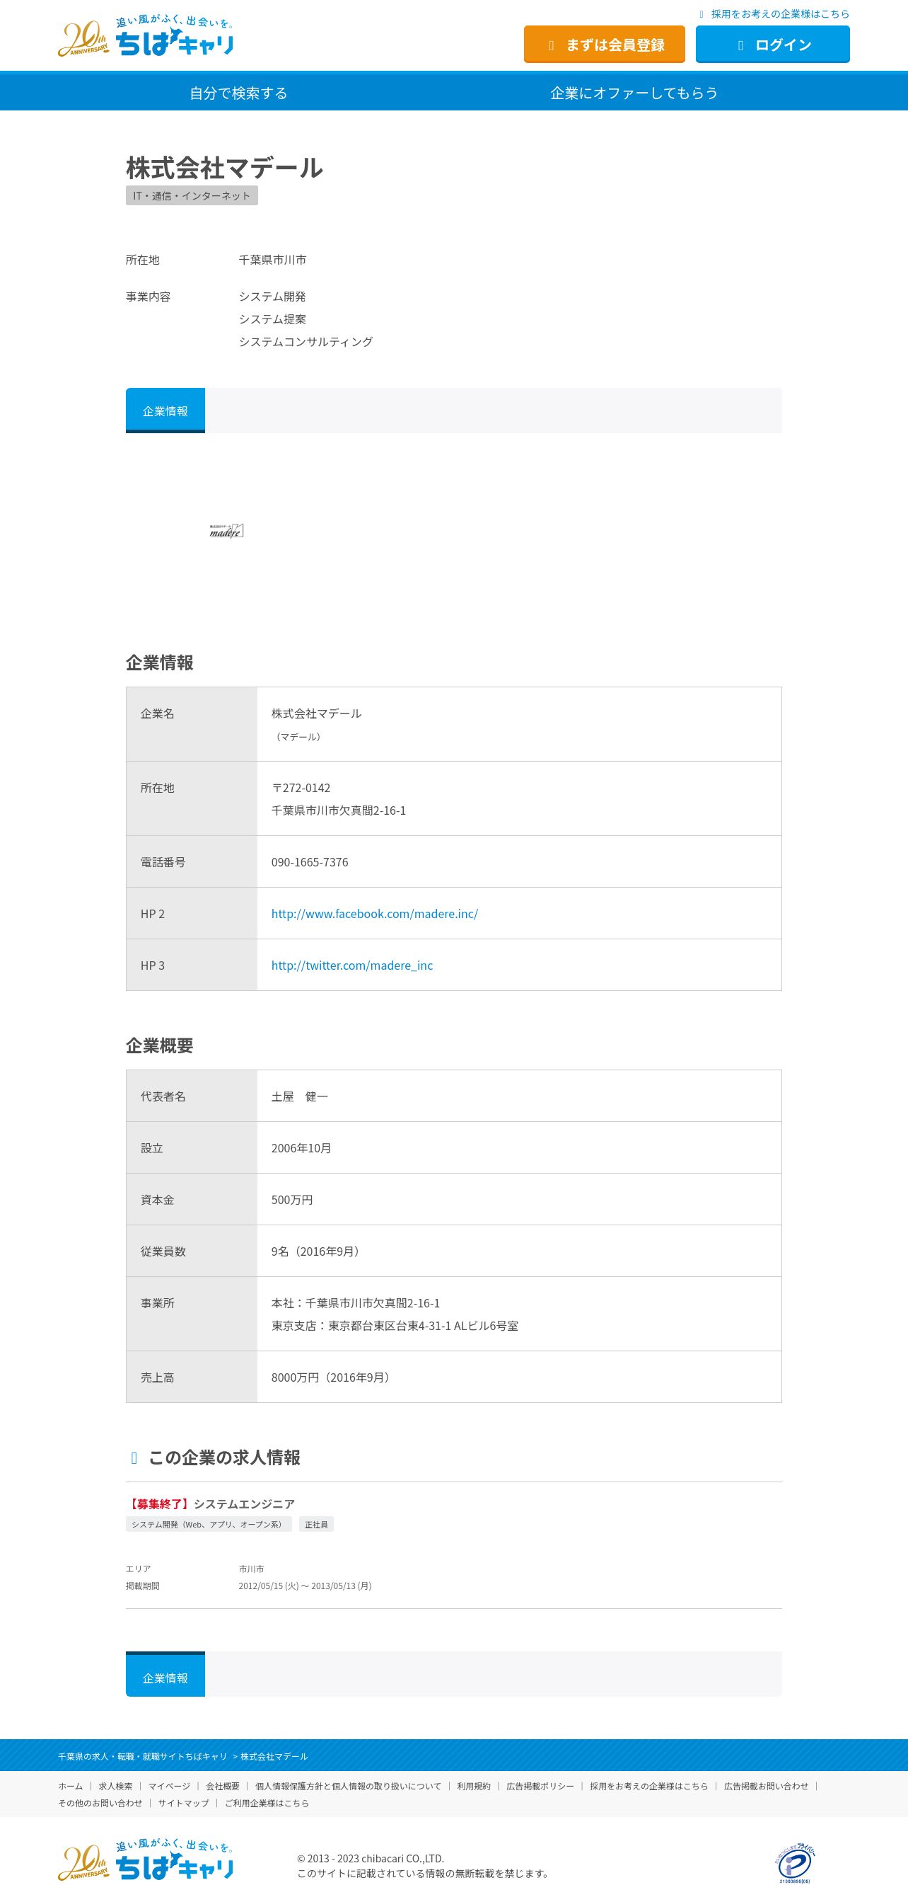Click システムコンサルティング in 事業内容
908x1885 pixels.
coord(305,342)
